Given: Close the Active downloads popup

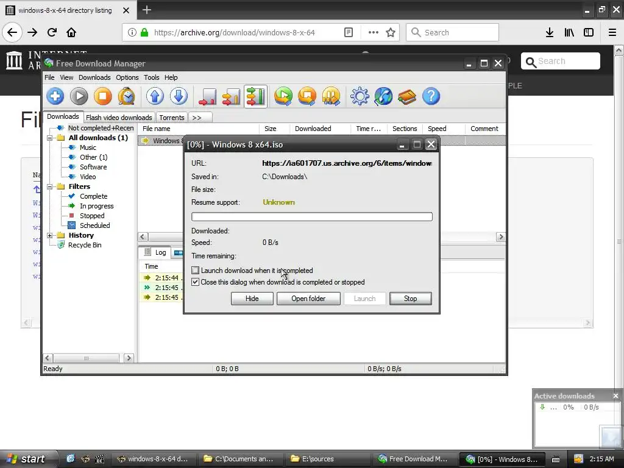Looking at the screenshot, I should [615, 395].
